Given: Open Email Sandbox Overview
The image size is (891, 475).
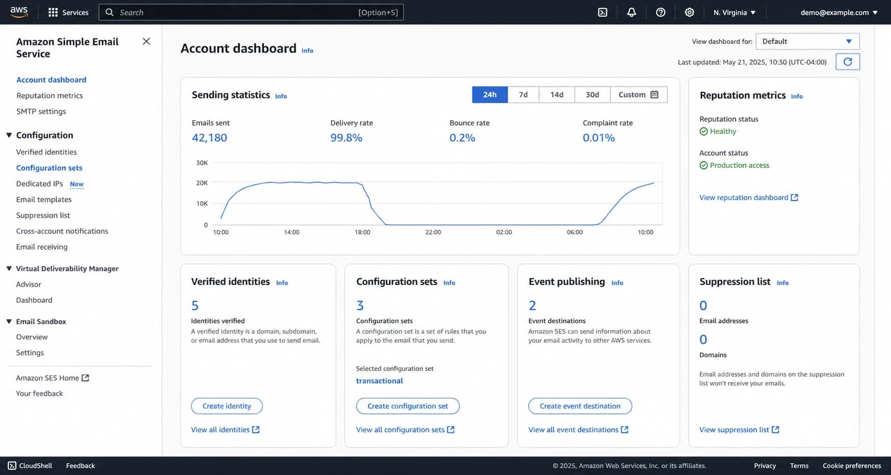Looking at the screenshot, I should tap(32, 337).
